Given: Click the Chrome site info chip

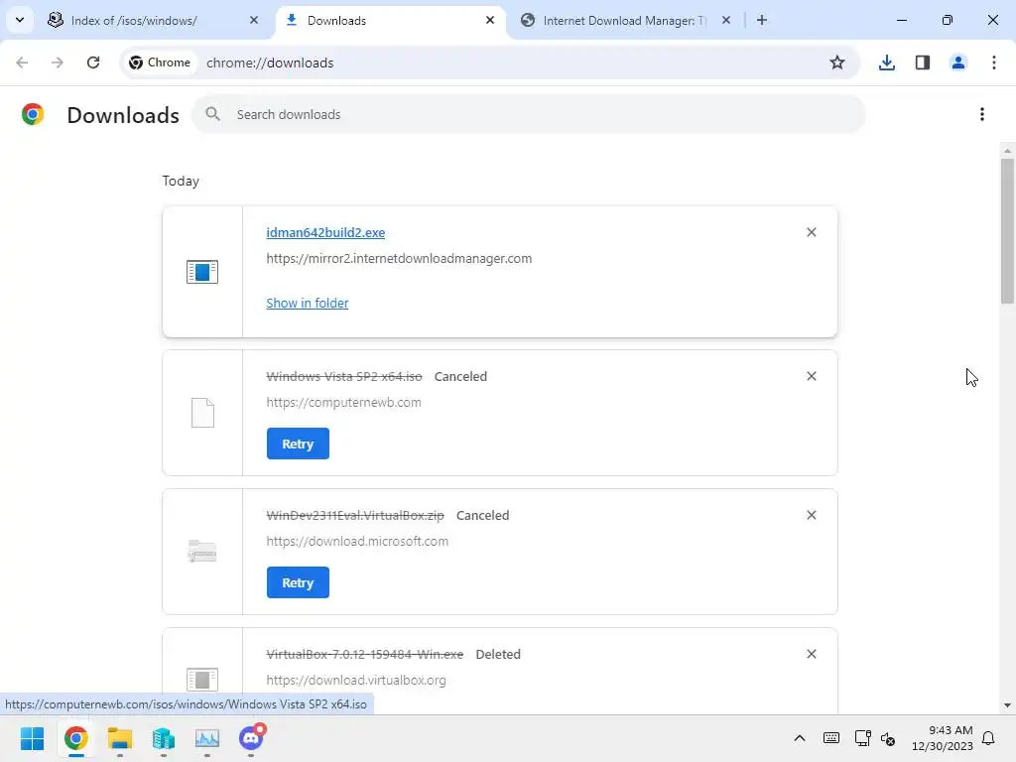Looking at the screenshot, I should [x=160, y=63].
